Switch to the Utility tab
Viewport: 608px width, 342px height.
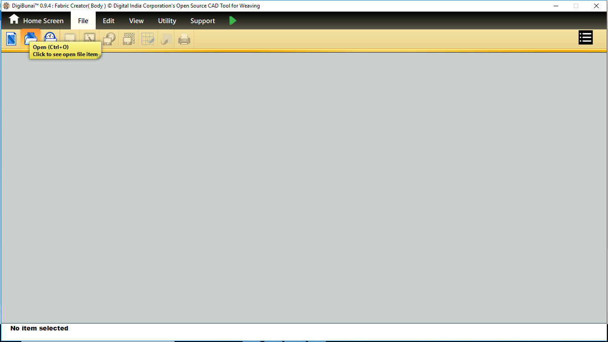point(167,21)
